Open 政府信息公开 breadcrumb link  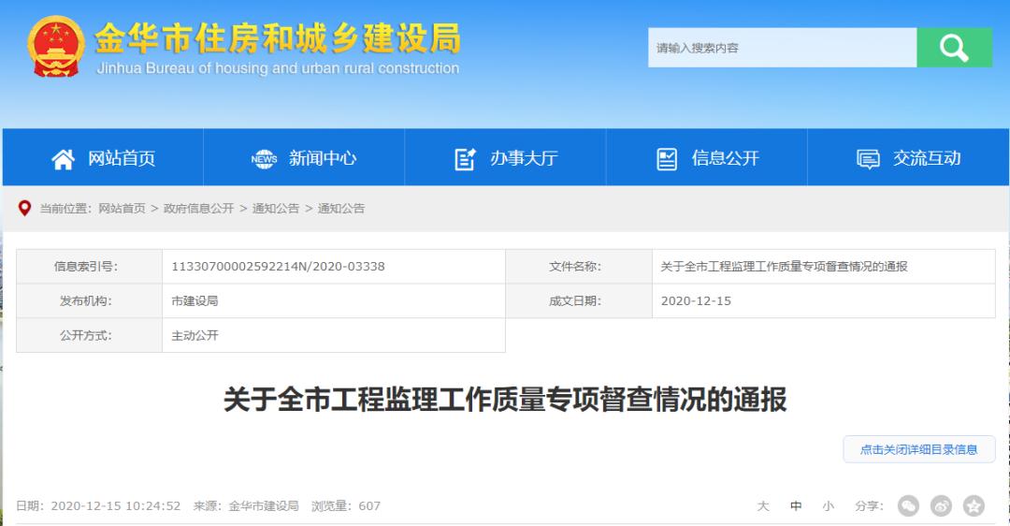coord(198,209)
